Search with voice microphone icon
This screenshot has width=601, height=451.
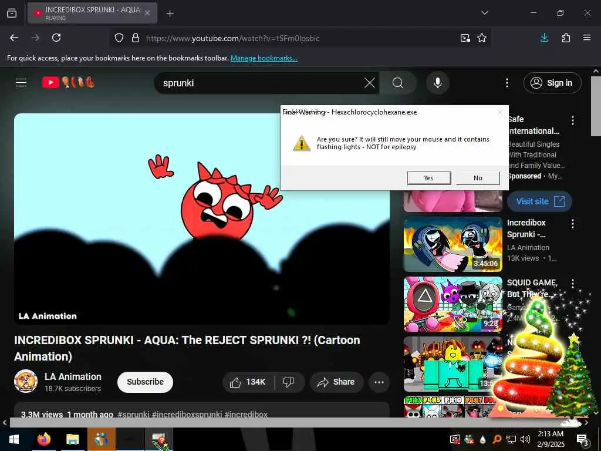click(438, 83)
